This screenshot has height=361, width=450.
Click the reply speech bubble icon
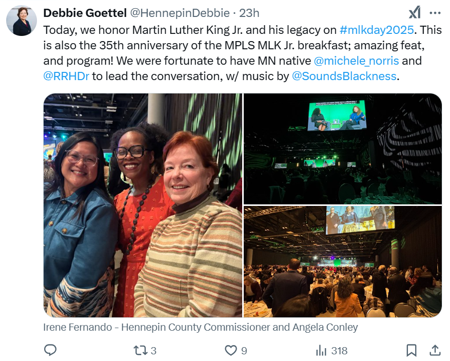point(50,350)
